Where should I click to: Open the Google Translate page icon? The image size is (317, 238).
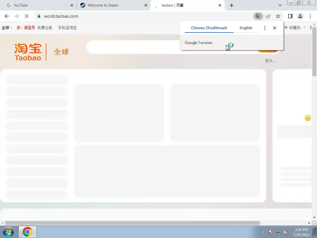[258, 16]
